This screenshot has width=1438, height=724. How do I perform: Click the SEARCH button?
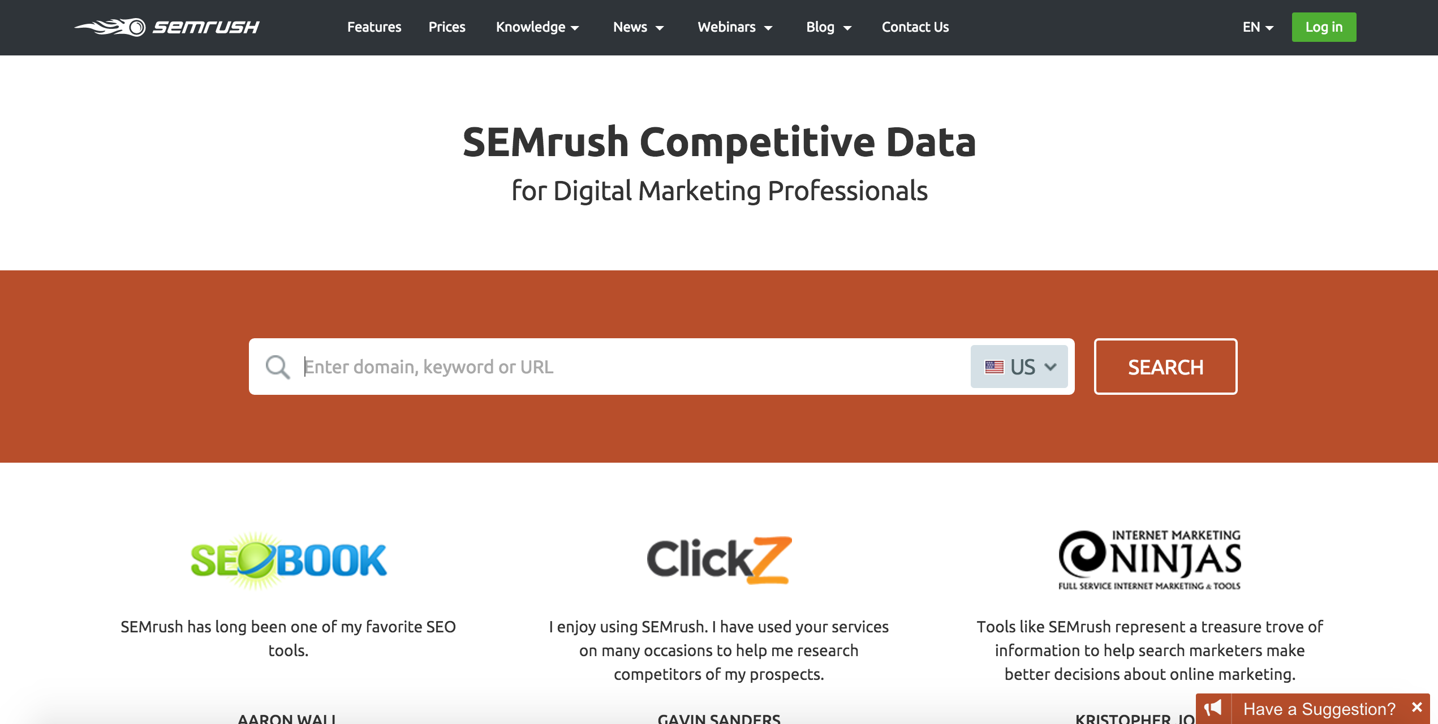(x=1165, y=367)
